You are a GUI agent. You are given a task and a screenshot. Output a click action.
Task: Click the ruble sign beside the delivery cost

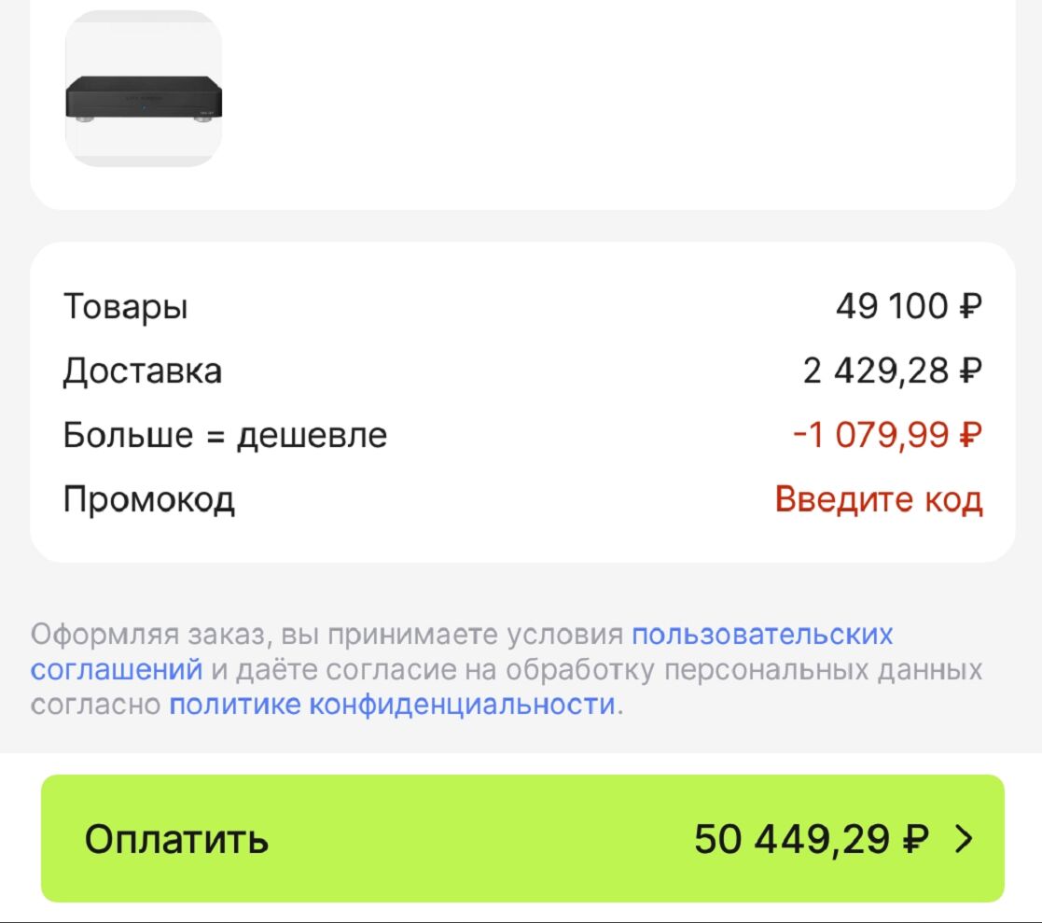tap(970, 371)
